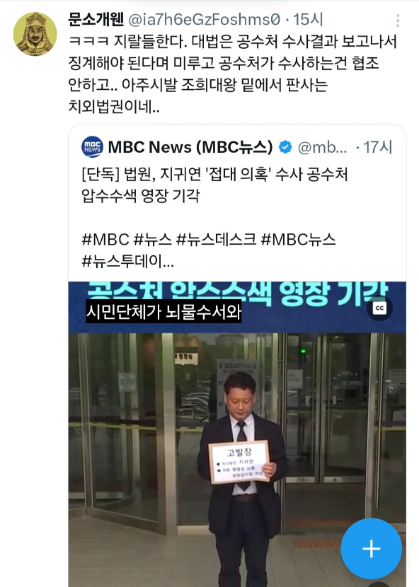This screenshot has width=419, height=587.
Task: Open the #MBC뉴스 hashtag
Action: click(x=298, y=240)
